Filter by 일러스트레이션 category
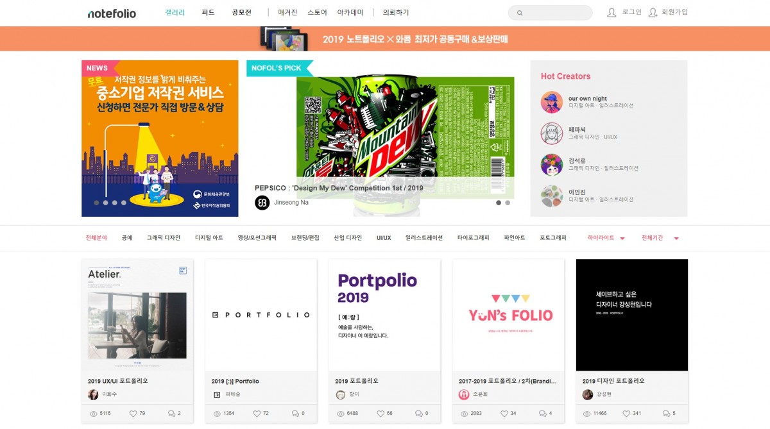Image resolution: width=770 pixels, height=429 pixels. [424, 238]
